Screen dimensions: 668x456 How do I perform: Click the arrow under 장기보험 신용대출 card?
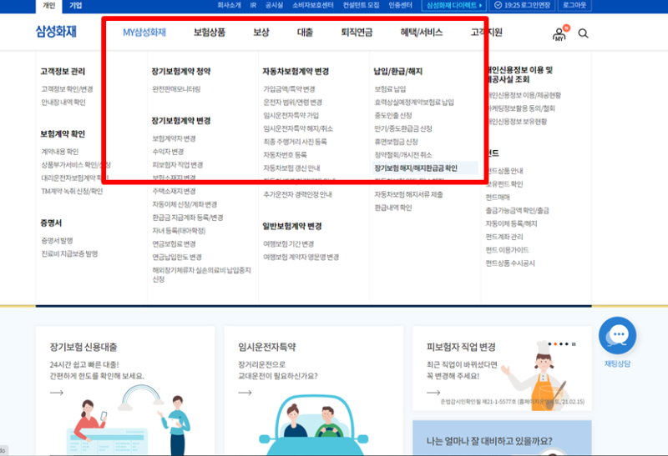pos(56,393)
